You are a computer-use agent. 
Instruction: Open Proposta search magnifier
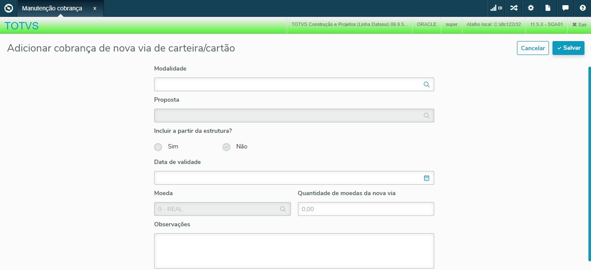426,116
